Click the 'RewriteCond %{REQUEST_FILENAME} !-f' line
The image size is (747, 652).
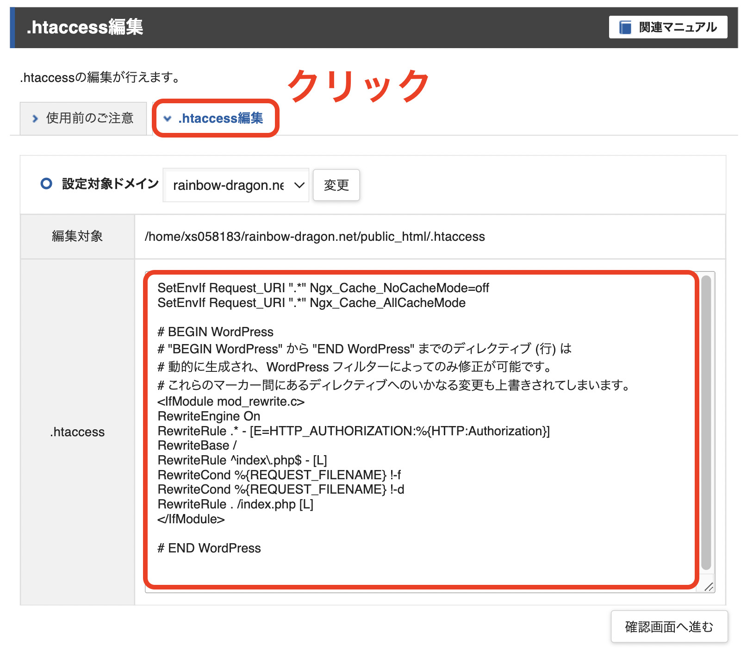279,475
